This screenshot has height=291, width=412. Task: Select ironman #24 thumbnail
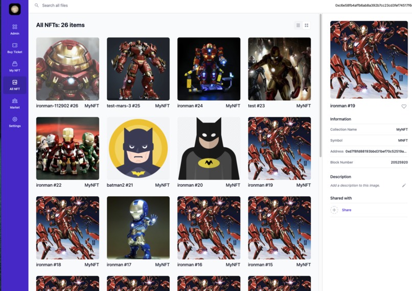[x=209, y=69]
